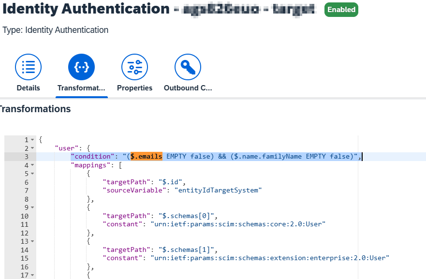
Task: Click the highlighted $.emails token
Action: 147,157
